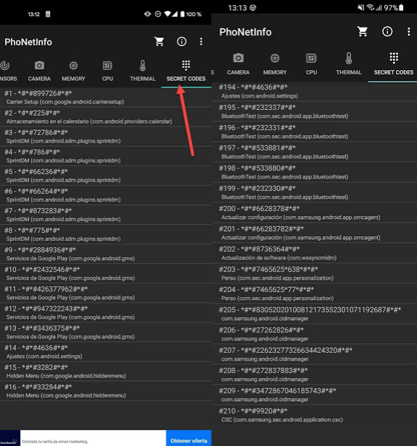Screen dimensions: 417x446
Task: Select SECRET CODES tab in right screen
Action: click(394, 64)
